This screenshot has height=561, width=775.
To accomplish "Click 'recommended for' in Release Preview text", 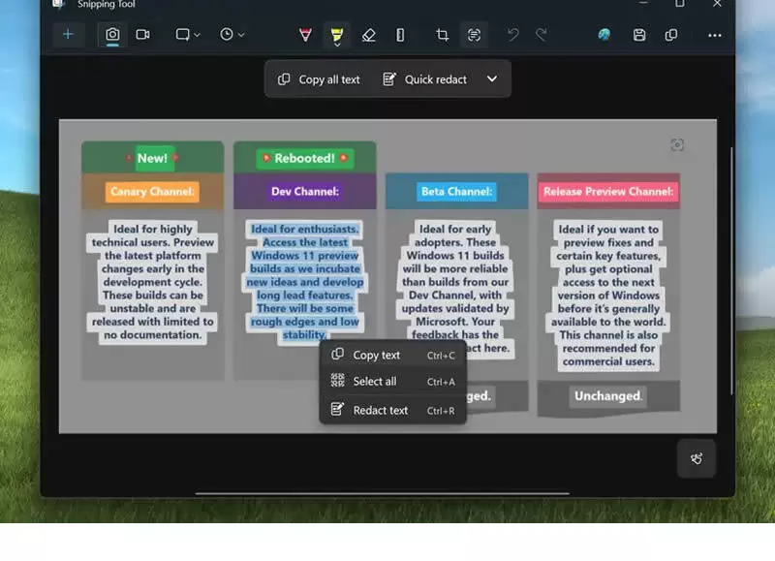I will tap(608, 348).
